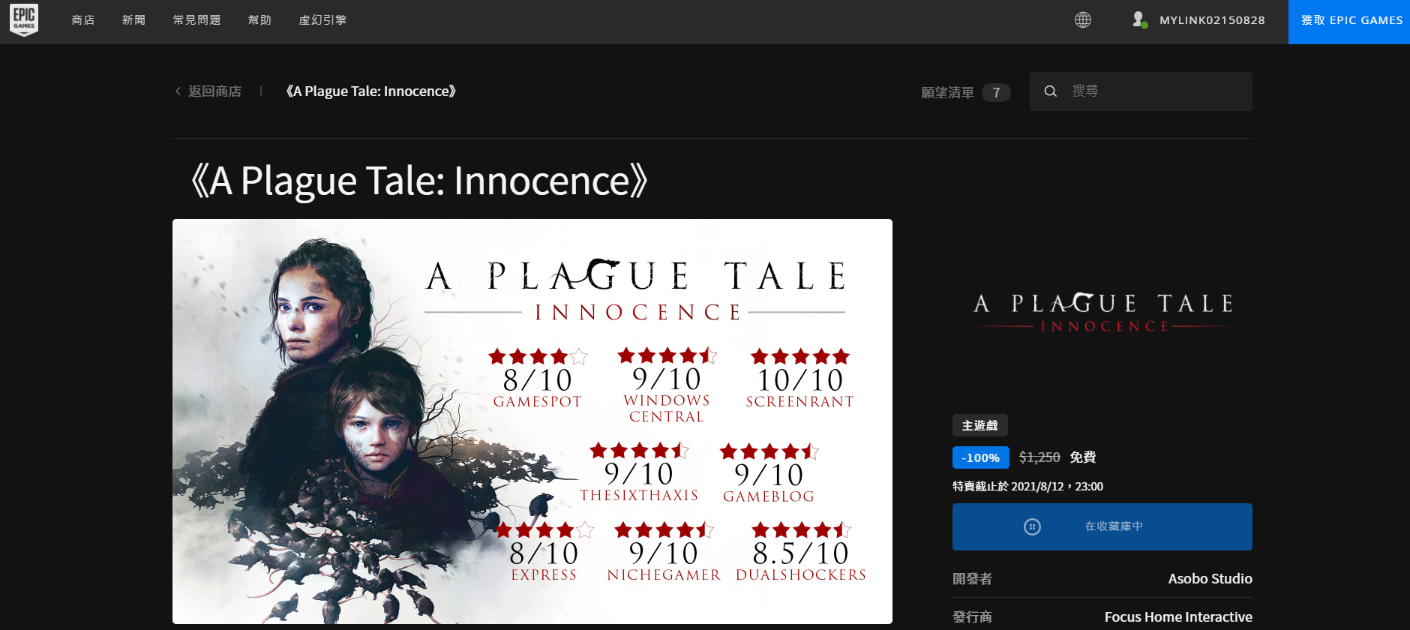Go back via 返回商店 link
Image resolution: width=1410 pixels, height=630 pixels.
click(x=214, y=91)
